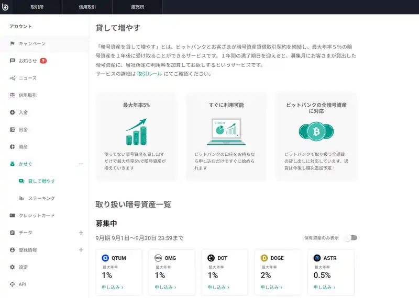Apply for ASTR via 申し込み link
This screenshot has width=419, height=298.
324,287
